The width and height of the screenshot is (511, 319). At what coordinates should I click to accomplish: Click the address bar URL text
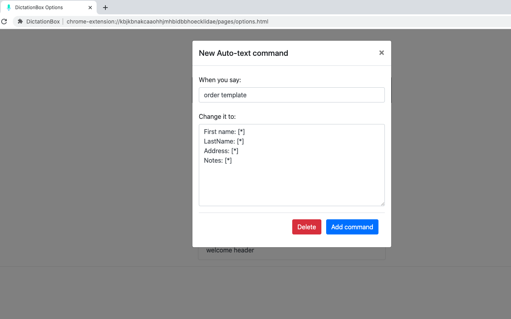(x=167, y=22)
